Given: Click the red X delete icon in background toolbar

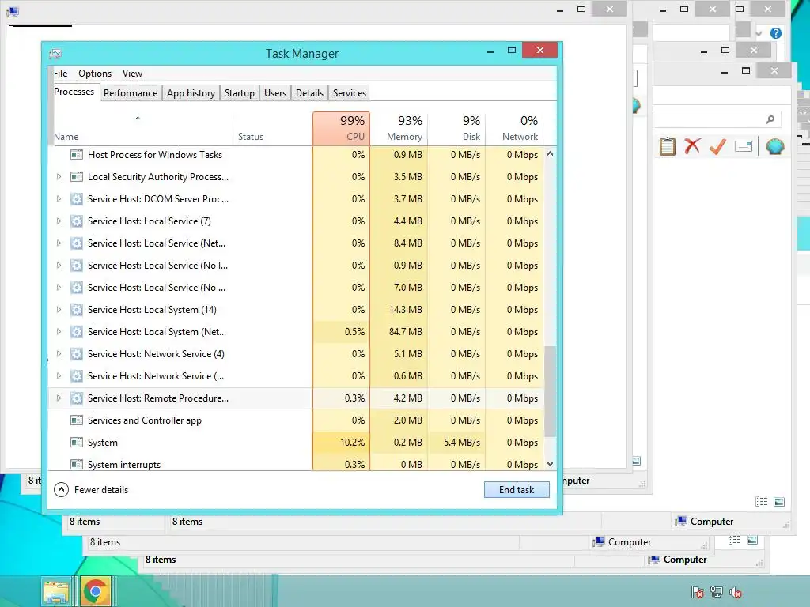Looking at the screenshot, I should tap(692, 146).
